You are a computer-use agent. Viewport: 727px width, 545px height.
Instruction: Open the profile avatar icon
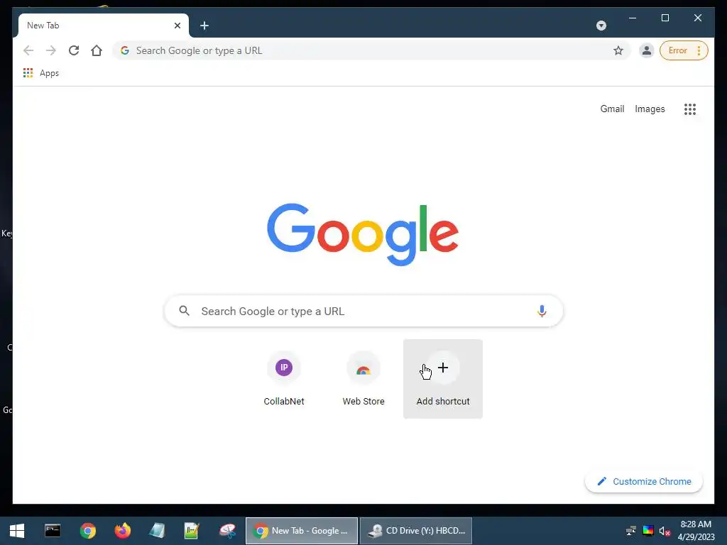[646, 50]
